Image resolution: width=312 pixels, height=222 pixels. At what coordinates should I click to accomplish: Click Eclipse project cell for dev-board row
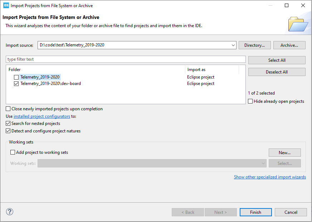tap(201, 84)
